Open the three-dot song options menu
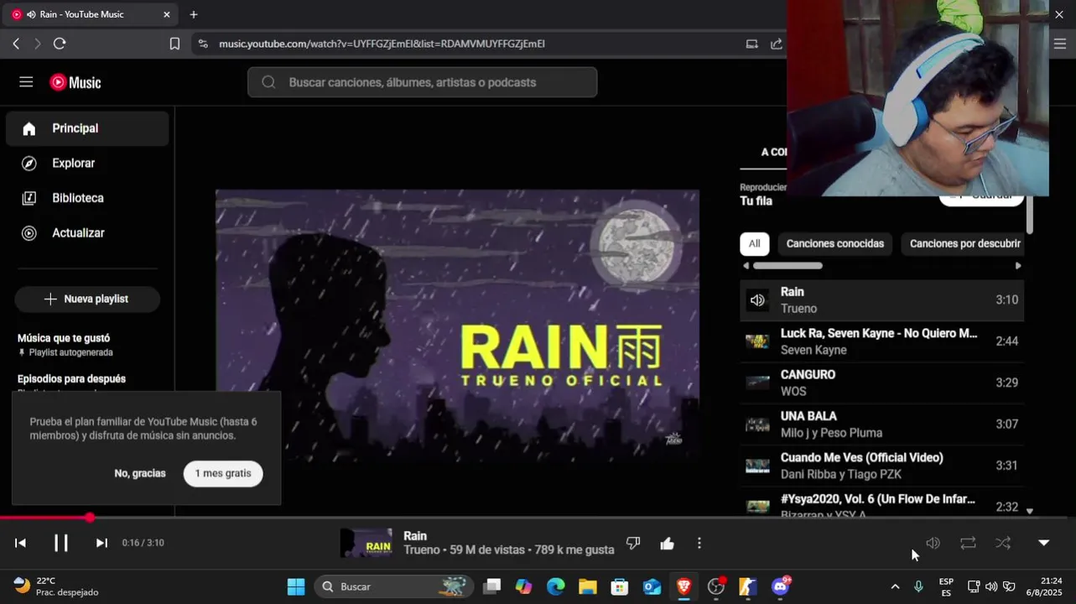This screenshot has width=1076, height=604. [699, 543]
